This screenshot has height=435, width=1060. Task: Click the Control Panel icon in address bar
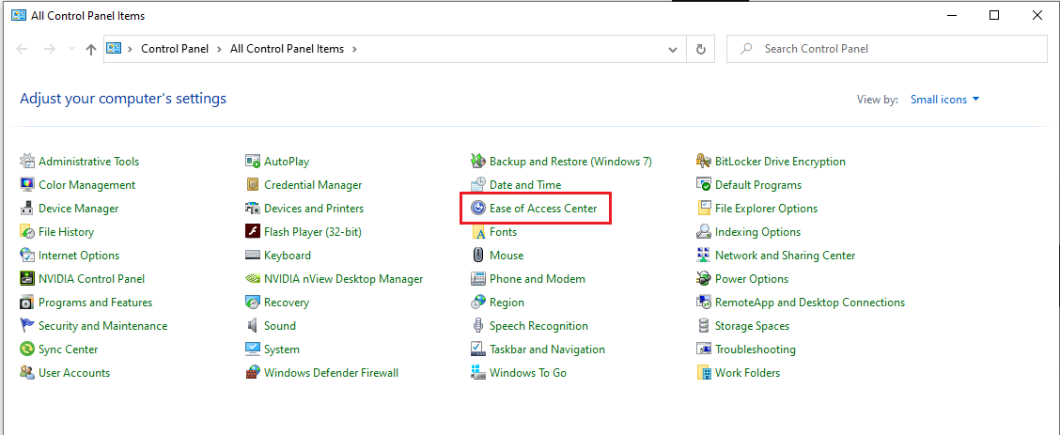click(114, 49)
